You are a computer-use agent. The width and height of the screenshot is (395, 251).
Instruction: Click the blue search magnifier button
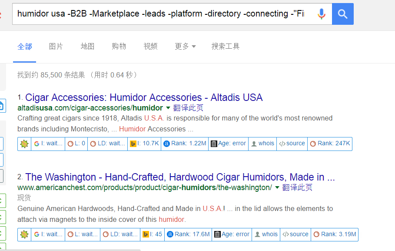pos(342,14)
